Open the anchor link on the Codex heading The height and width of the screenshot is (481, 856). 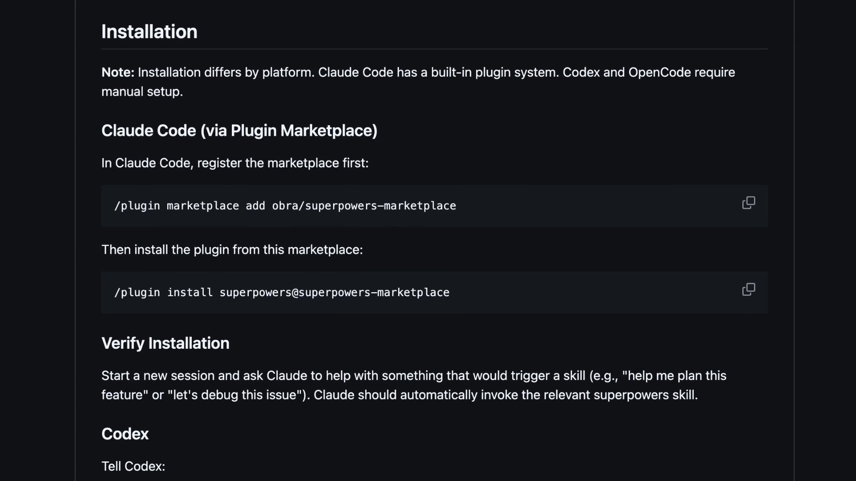pyautogui.click(x=125, y=433)
